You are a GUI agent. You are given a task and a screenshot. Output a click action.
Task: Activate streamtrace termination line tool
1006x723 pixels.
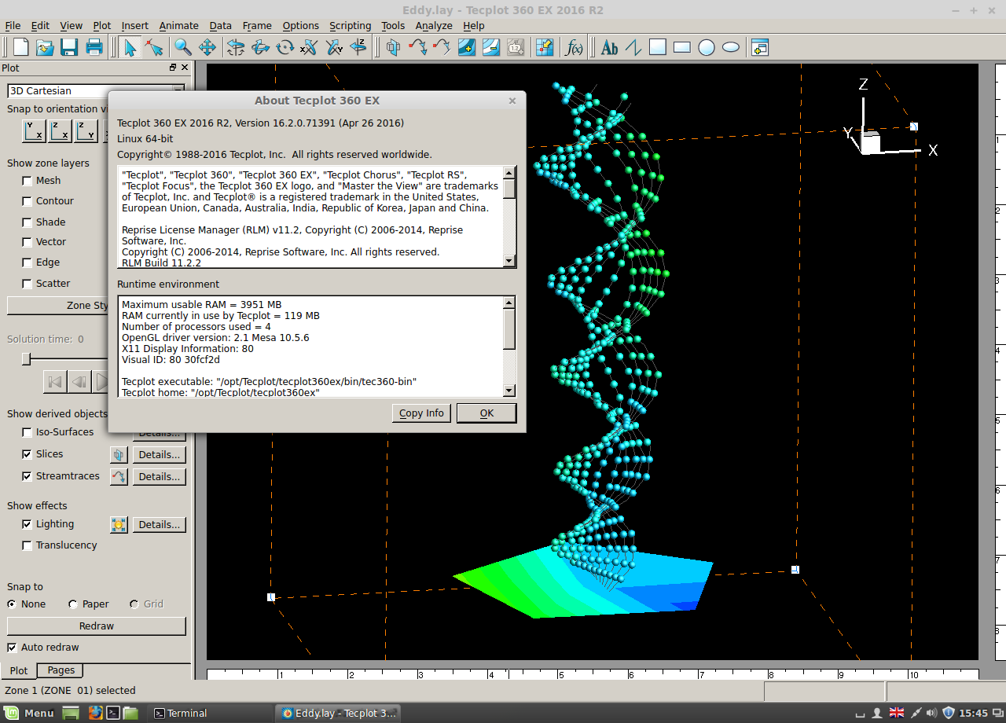pyautogui.click(x=442, y=47)
